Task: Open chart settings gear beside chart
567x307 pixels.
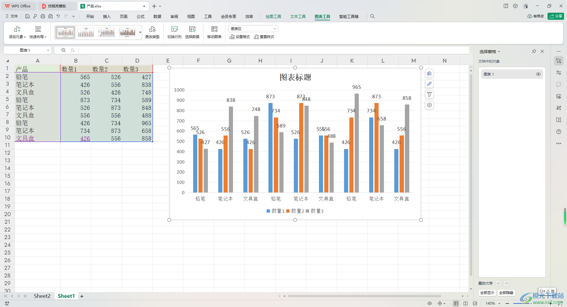Action: pos(429,105)
